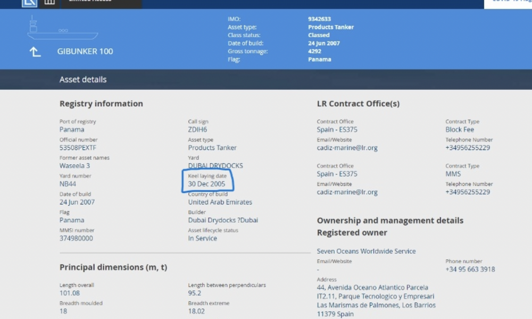Screen dimensions: 532x319
Task: Click Products Tanker under Asset type in Registry
Action: 212,148
